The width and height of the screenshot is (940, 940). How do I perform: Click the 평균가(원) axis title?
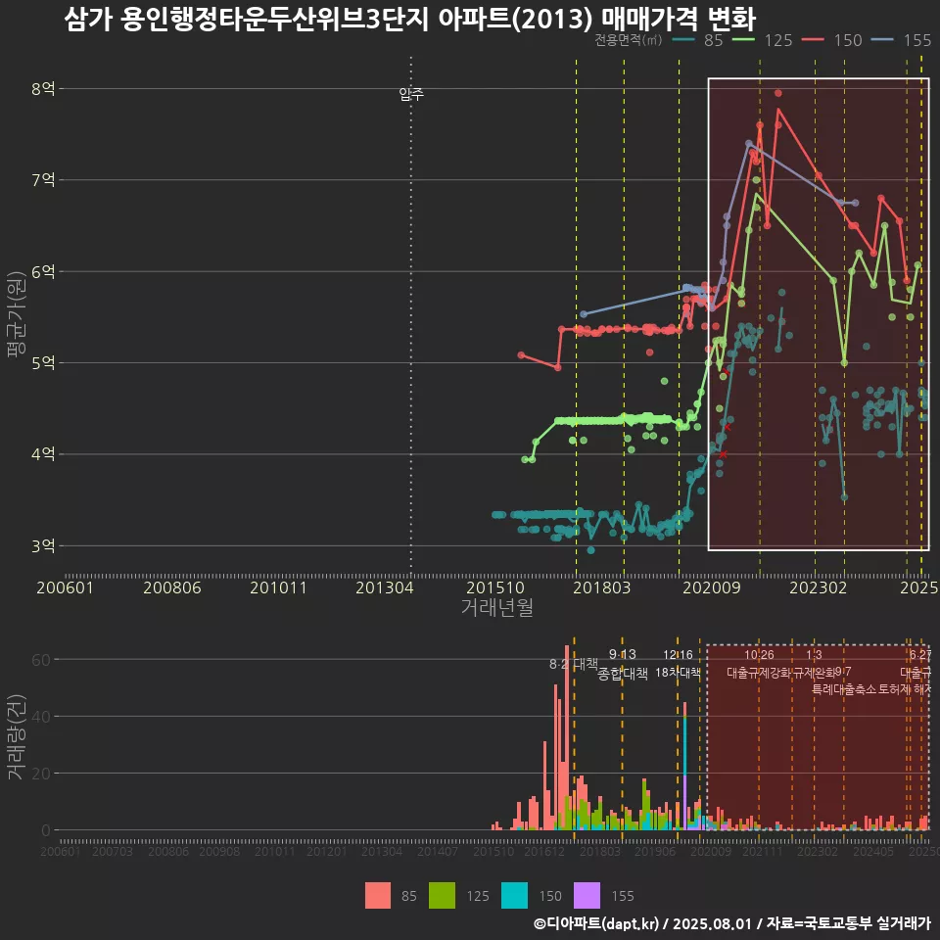click(15, 314)
